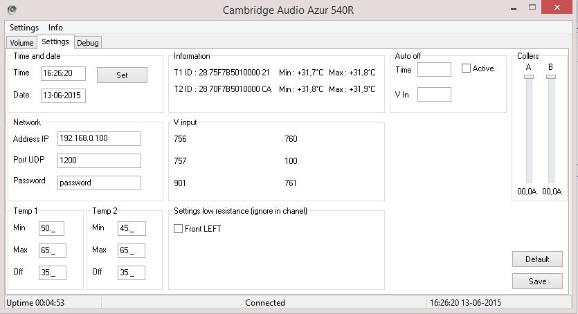Image resolution: width=578 pixels, height=314 pixels.
Task: Click the Collers B slider handle
Action: [551, 77]
